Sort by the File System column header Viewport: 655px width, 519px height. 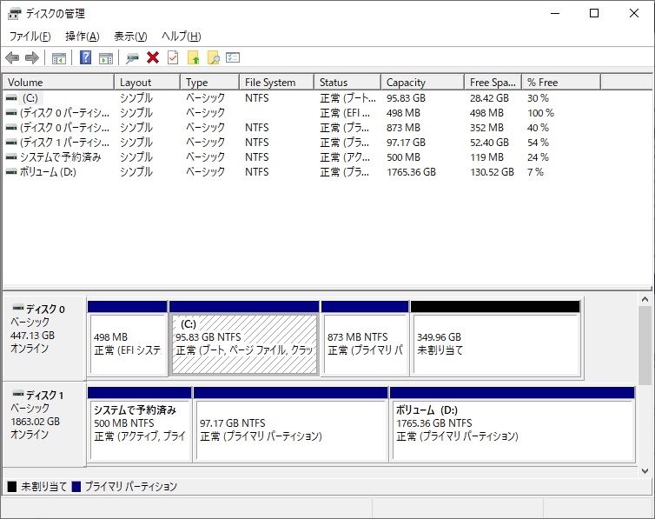pos(276,83)
